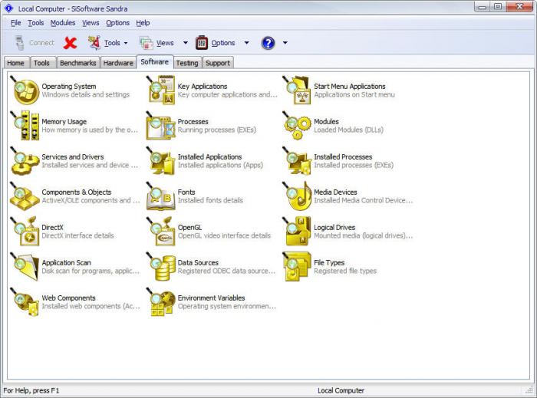Expand the Tools toolbar dropdown arrow
The image size is (537, 398).
point(126,43)
